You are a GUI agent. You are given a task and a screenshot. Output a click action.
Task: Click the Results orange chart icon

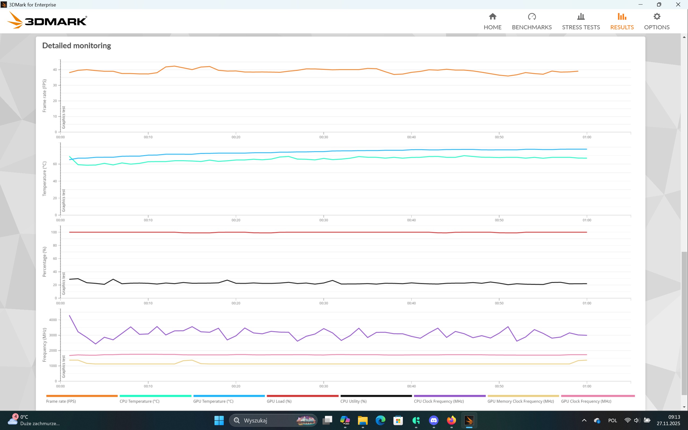coord(622,16)
